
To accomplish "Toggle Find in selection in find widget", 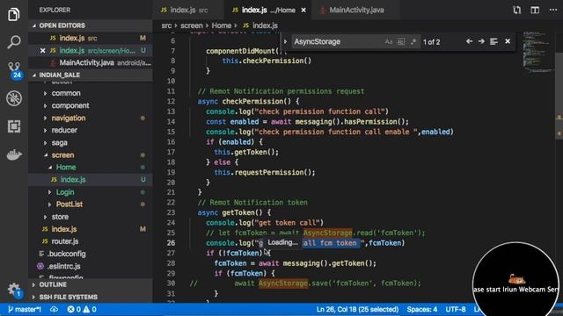I will (x=494, y=41).
